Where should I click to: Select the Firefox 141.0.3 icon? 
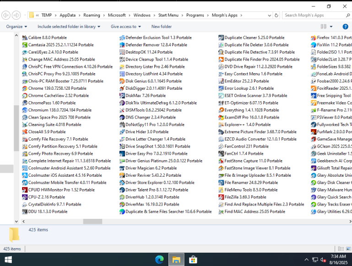(314, 38)
